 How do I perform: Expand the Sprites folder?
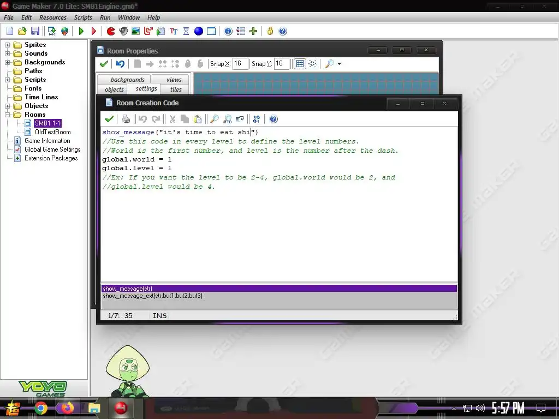(7, 45)
